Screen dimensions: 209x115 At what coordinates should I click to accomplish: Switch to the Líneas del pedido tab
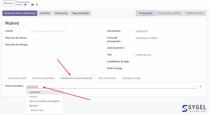pyautogui.click(x=17, y=78)
